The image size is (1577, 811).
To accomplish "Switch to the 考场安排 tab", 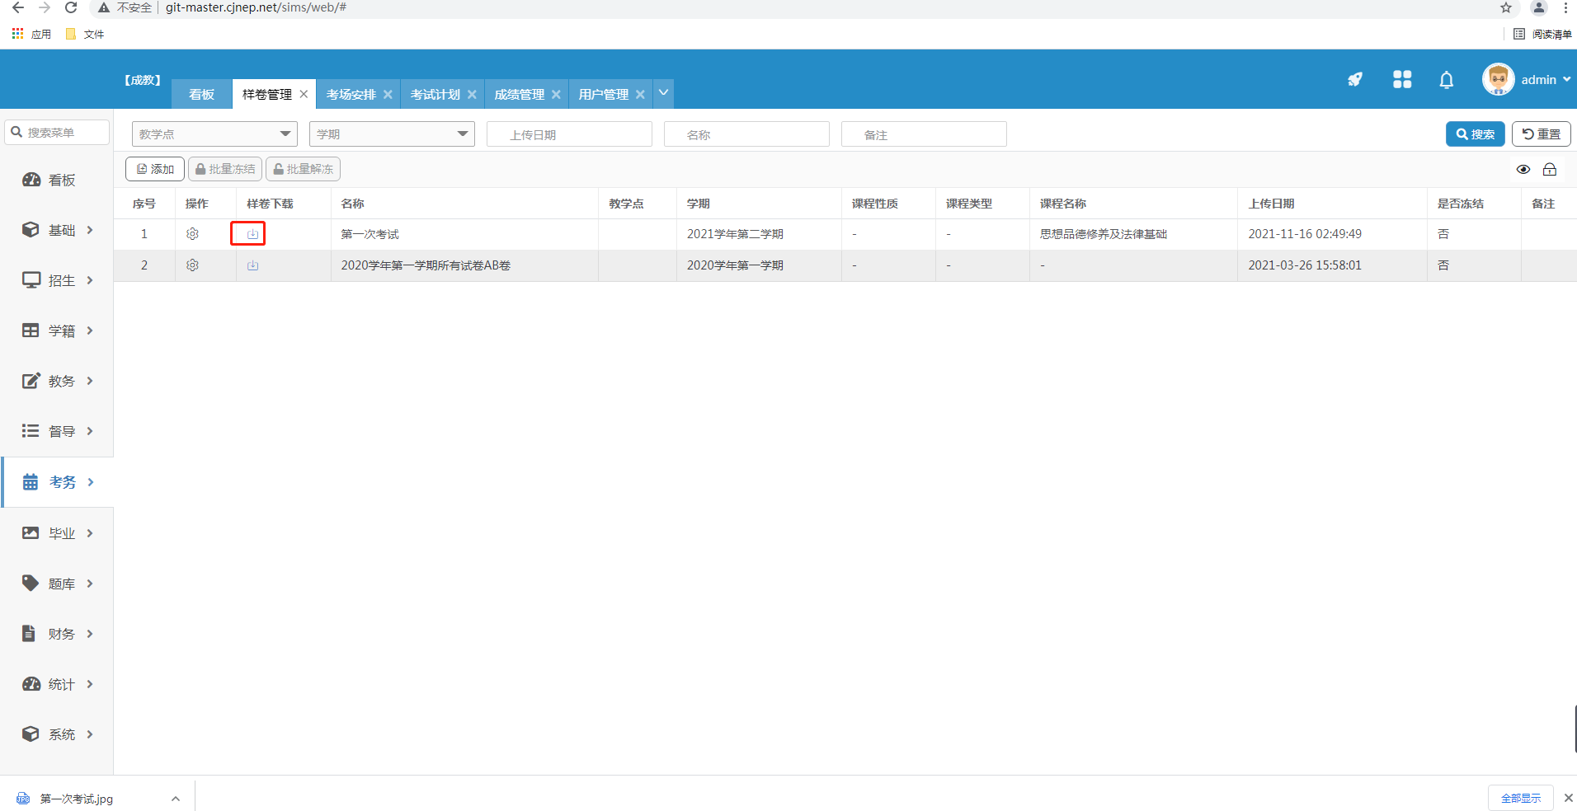I will 351,95.
